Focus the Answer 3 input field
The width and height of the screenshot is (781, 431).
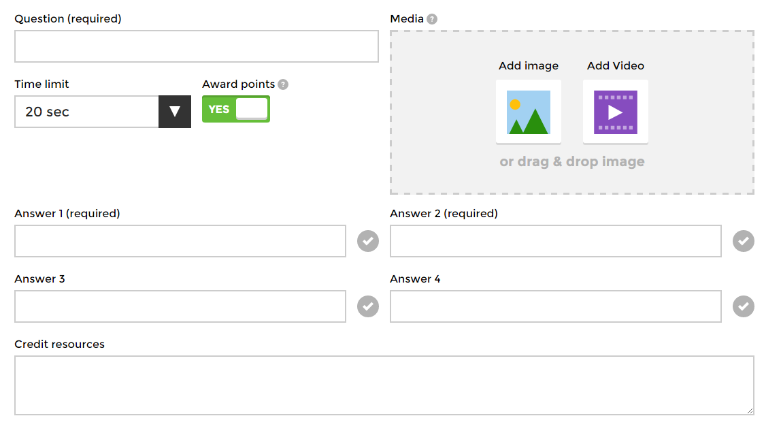point(180,306)
